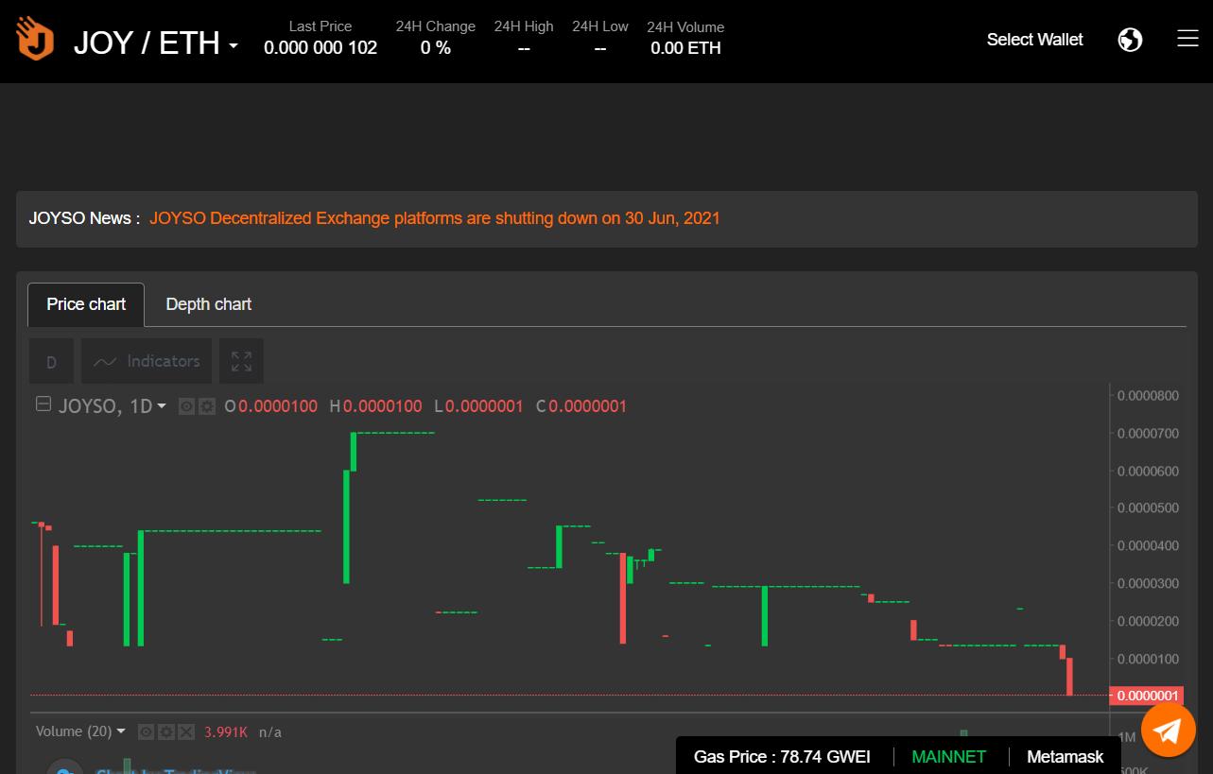Click the Select Wallet button

click(1035, 40)
